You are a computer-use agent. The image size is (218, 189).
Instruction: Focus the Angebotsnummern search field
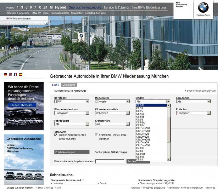click(109, 161)
